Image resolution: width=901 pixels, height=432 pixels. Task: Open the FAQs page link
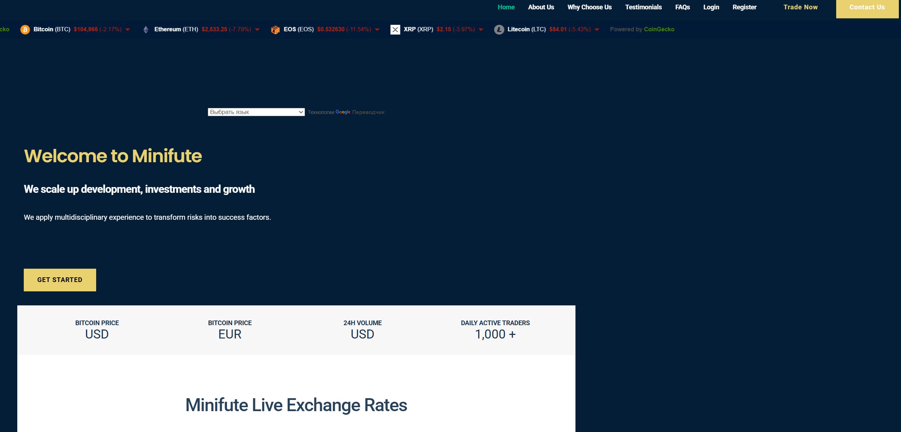(682, 7)
